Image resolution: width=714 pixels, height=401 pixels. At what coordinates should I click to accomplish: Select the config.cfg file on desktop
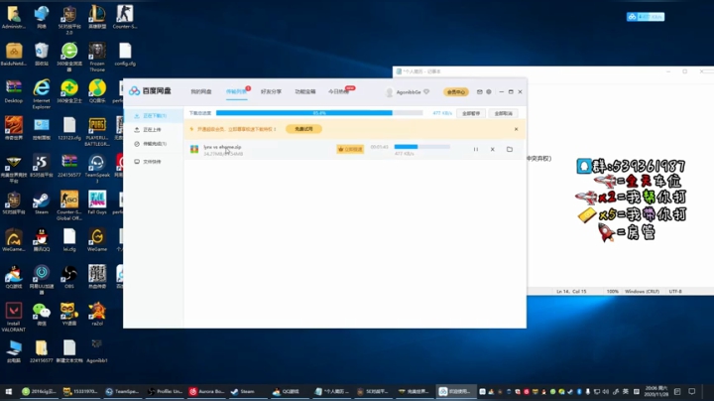tap(125, 55)
